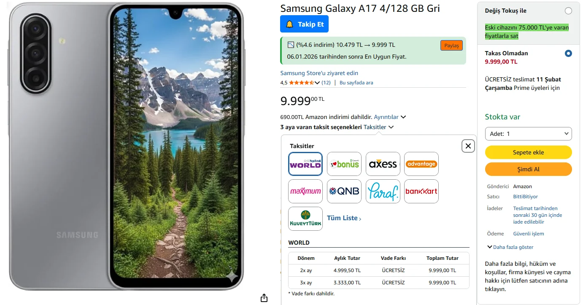Select the Takas Olmadan radio option

click(568, 54)
